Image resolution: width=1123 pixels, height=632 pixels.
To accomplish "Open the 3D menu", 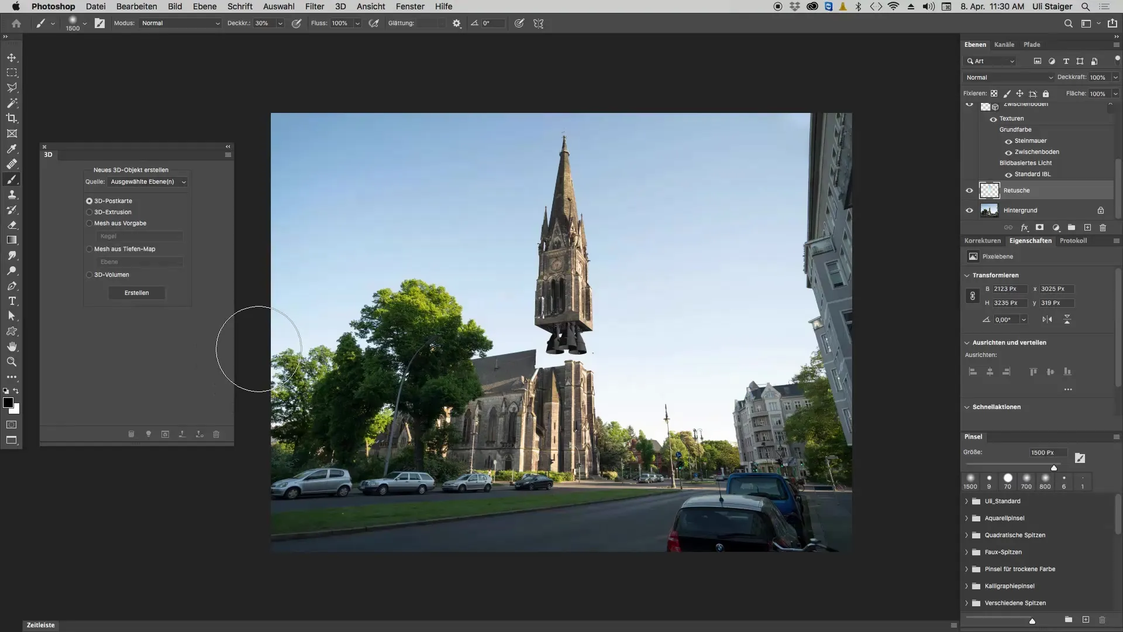I will (340, 6).
